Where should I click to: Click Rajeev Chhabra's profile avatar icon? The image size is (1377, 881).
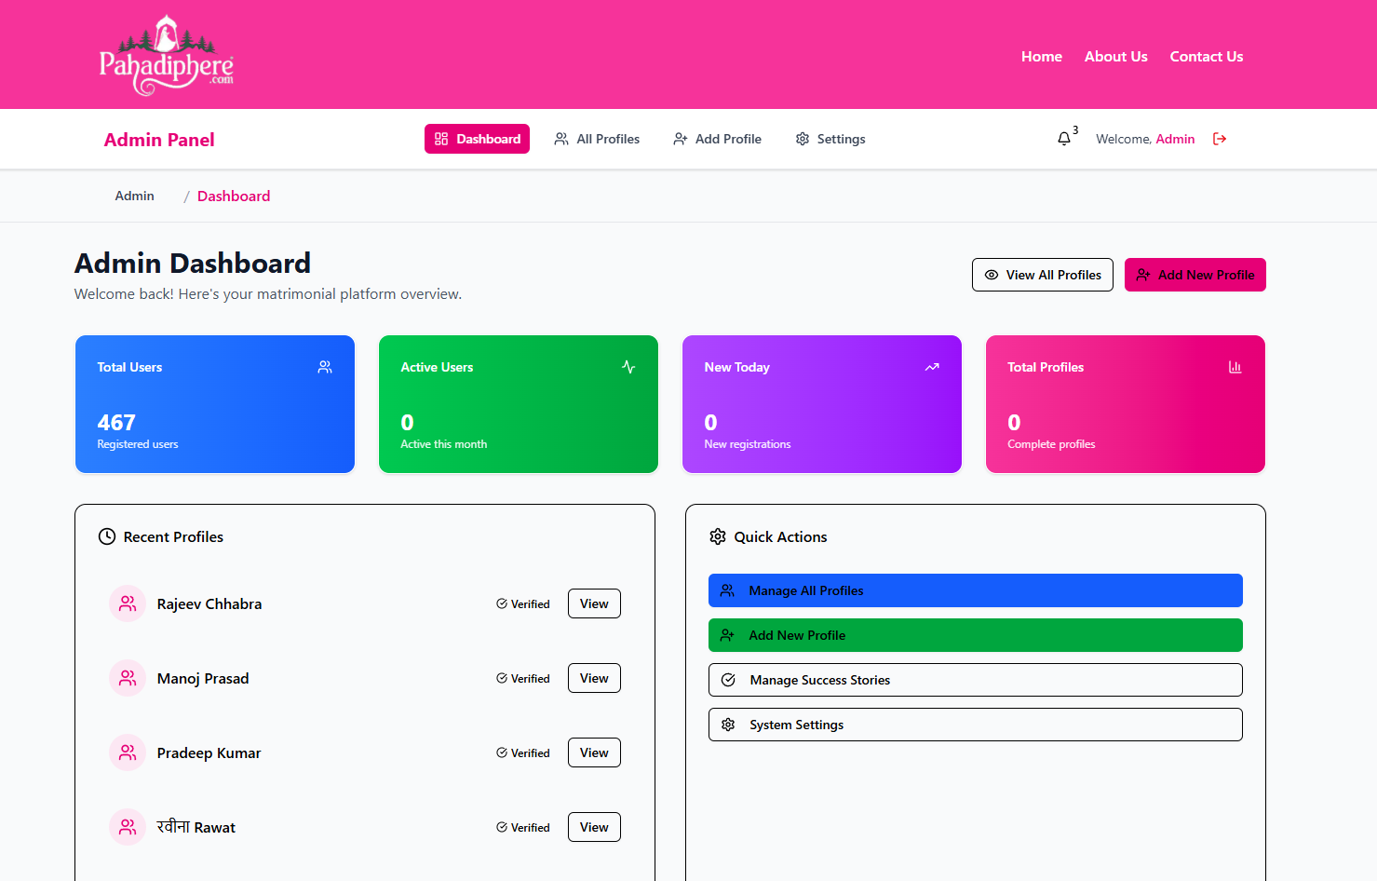coord(128,603)
